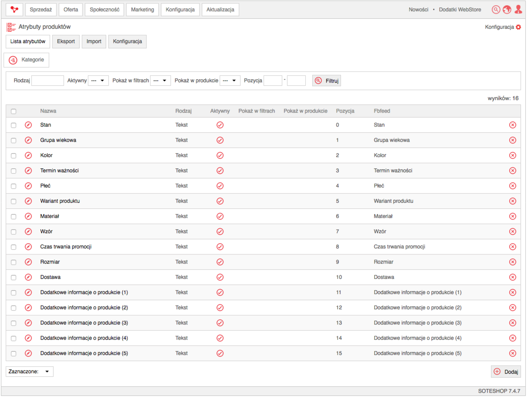Click edit icon for Wariant produktu
527x398 pixels.
[28, 201]
